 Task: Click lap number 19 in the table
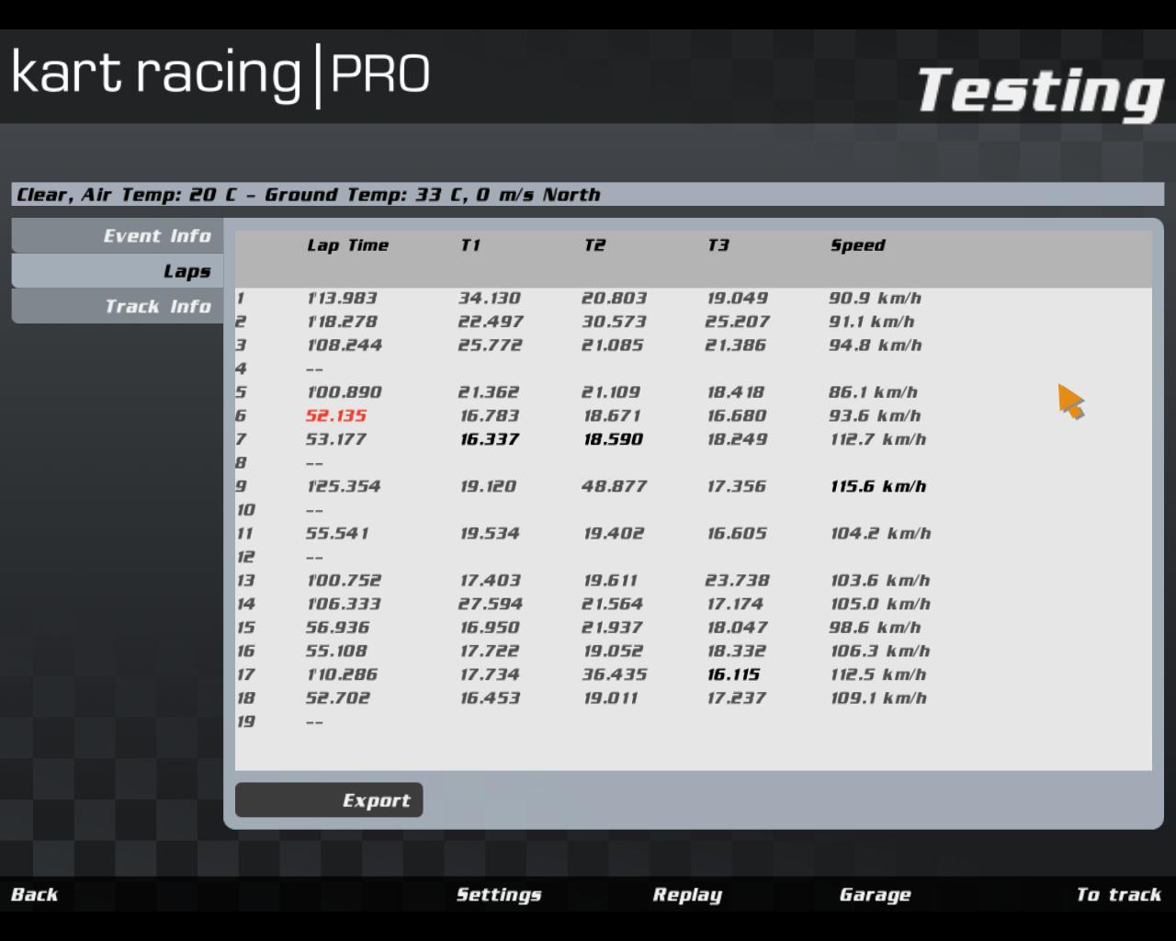pyautogui.click(x=245, y=721)
